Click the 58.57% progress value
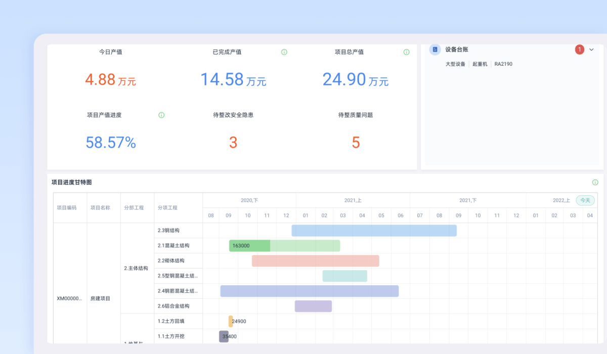Screen dimensions: 607x354 click(x=111, y=143)
